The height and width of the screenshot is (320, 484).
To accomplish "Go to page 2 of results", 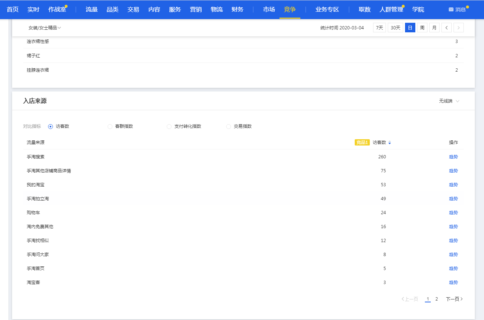I will click(x=437, y=299).
